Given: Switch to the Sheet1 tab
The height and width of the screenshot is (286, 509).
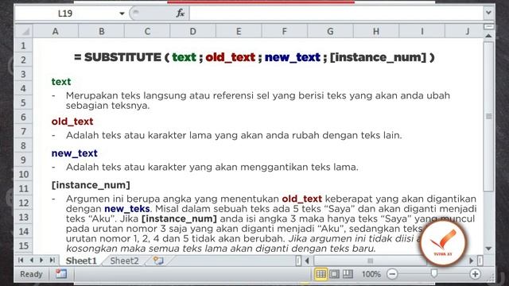Looking at the screenshot, I should click(81, 261).
